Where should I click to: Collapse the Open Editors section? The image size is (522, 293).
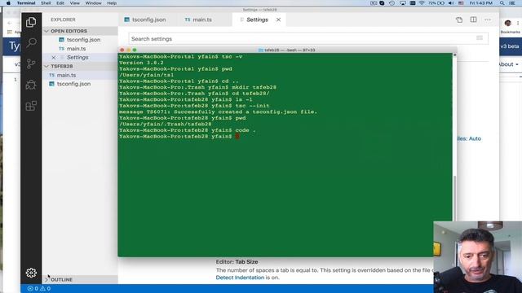(81, 31)
